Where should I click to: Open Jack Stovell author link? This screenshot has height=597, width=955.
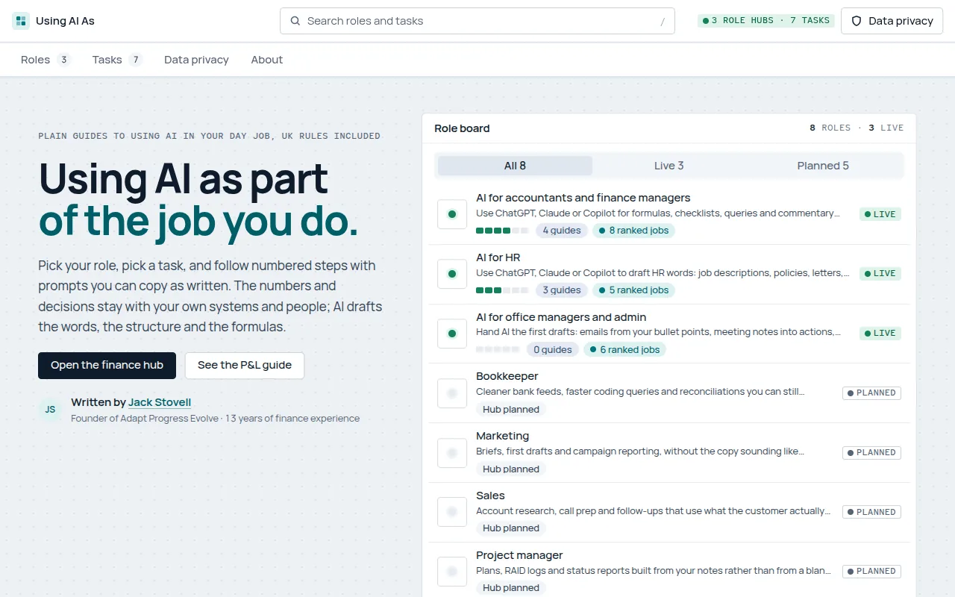(160, 402)
